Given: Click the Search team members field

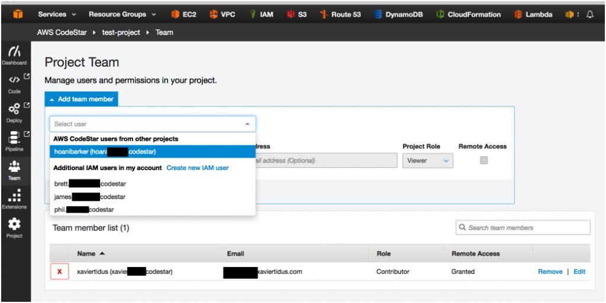Looking at the screenshot, I should (523, 227).
